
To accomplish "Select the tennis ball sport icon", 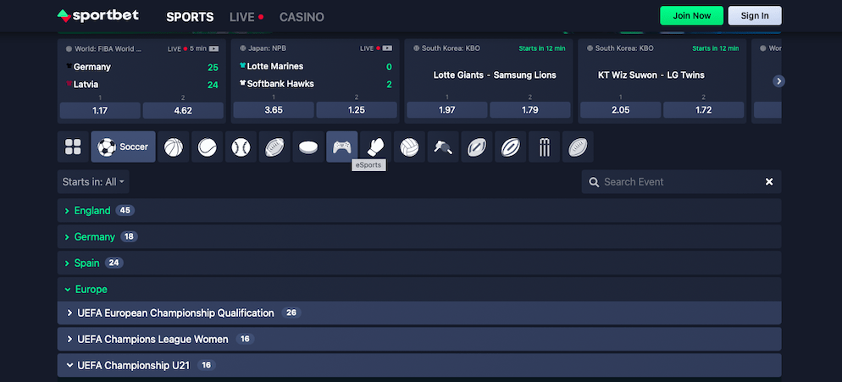I will (208, 147).
